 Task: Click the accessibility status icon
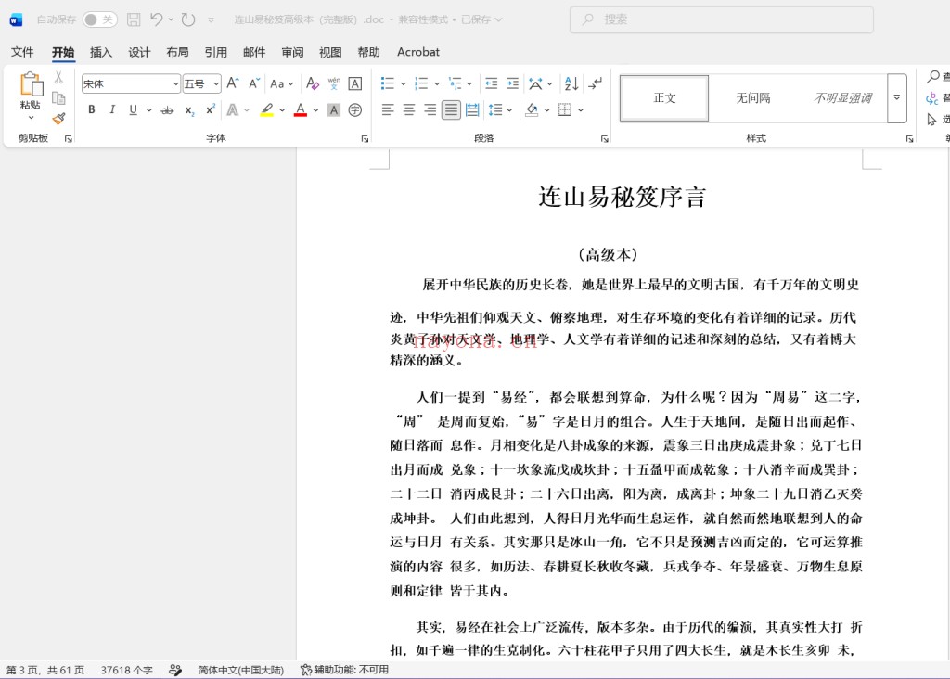[x=345, y=670]
